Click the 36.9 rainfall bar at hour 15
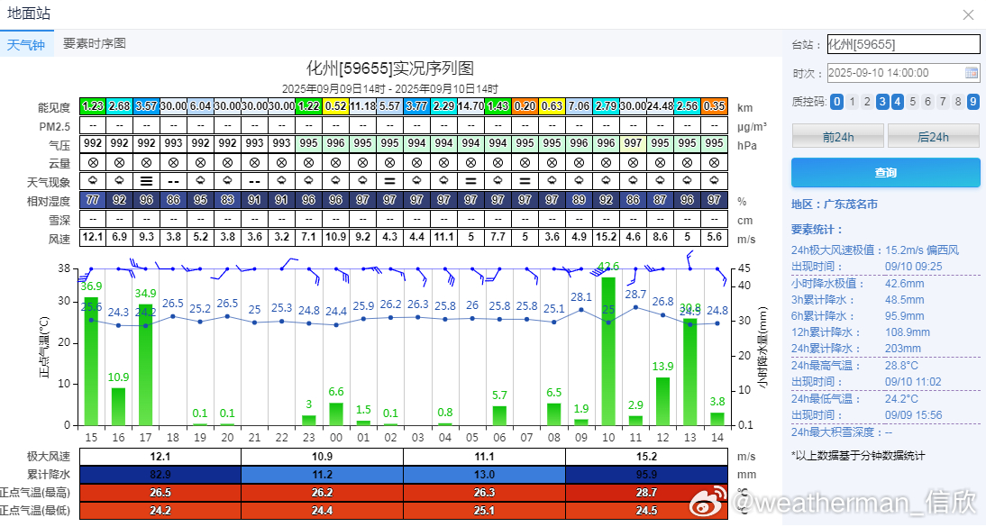 [91, 361]
